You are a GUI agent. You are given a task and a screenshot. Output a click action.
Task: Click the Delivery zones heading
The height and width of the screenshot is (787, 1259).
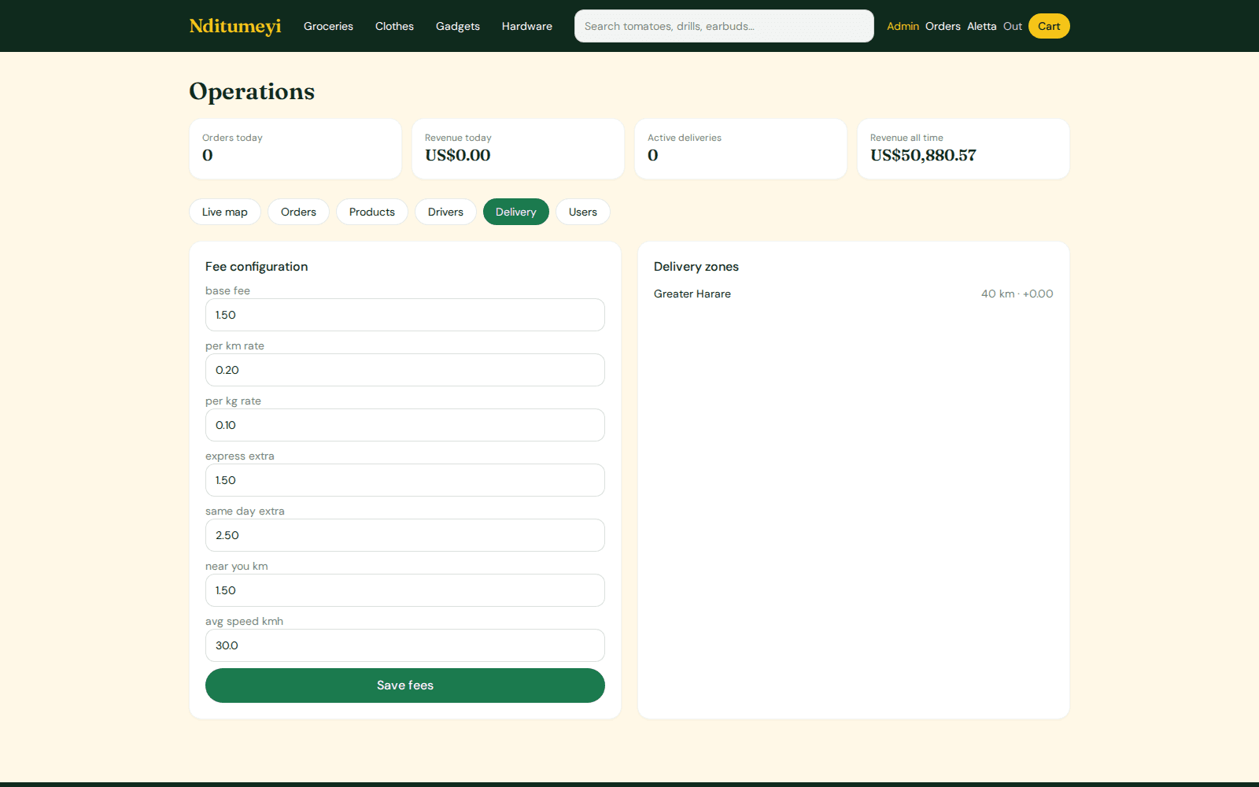click(x=696, y=267)
